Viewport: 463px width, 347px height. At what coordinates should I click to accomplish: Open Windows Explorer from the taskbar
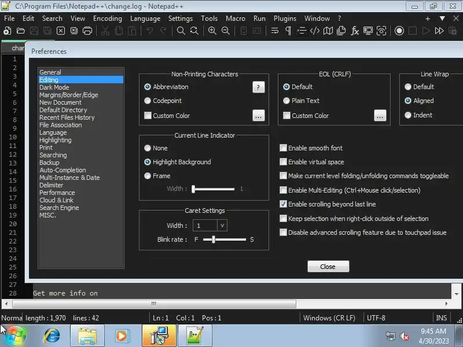[87, 335]
